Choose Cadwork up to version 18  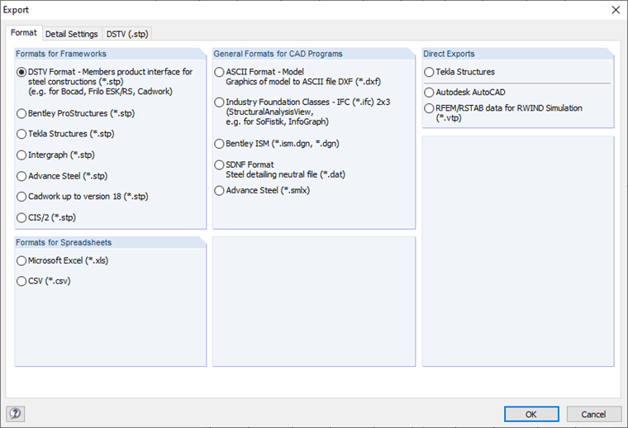click(21, 197)
